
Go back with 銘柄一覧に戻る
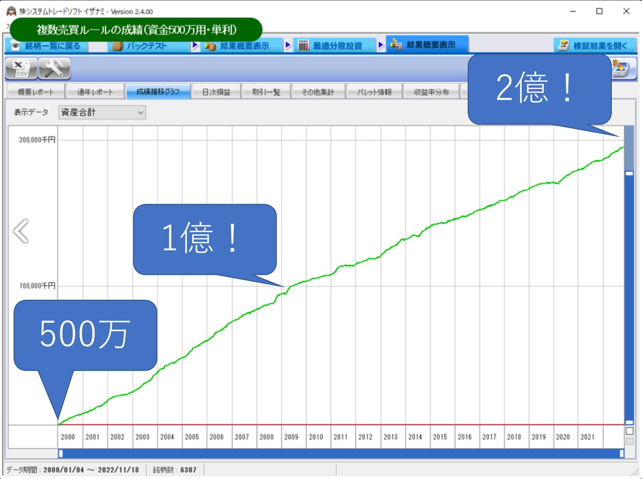tap(47, 46)
